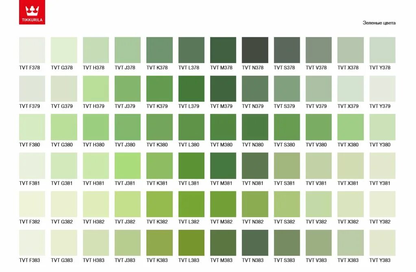
Task: Choose the TVT F380 swatch
Action: [x=32, y=127]
